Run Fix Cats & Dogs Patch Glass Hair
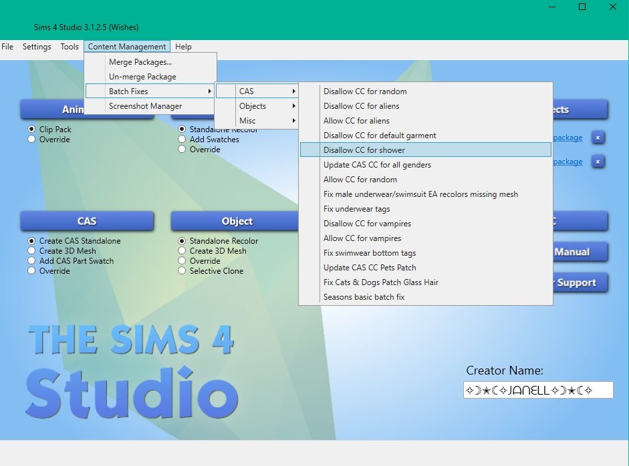629x466 pixels. click(x=426, y=282)
